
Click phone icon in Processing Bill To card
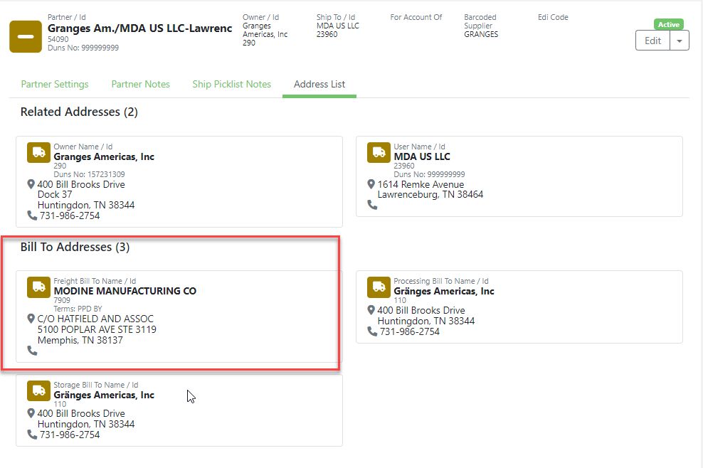point(372,331)
